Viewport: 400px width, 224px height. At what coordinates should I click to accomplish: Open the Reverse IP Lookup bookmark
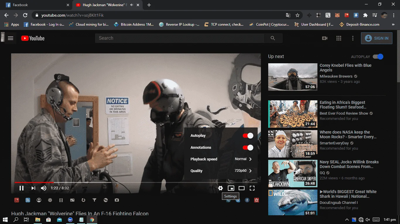click(x=179, y=24)
